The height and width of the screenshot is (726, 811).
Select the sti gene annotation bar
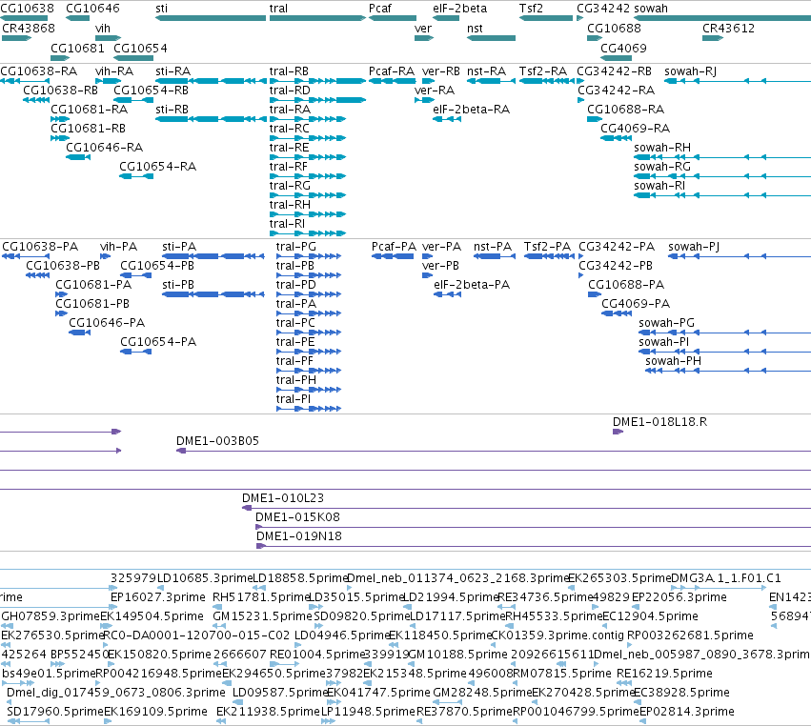(x=211, y=18)
